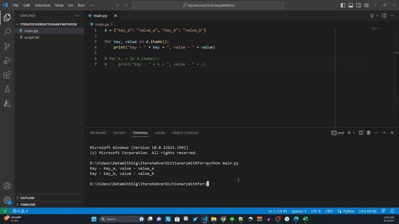Screen dimensions: 399x224
Task: Open notifications bell in status bar
Action: point(392,211)
